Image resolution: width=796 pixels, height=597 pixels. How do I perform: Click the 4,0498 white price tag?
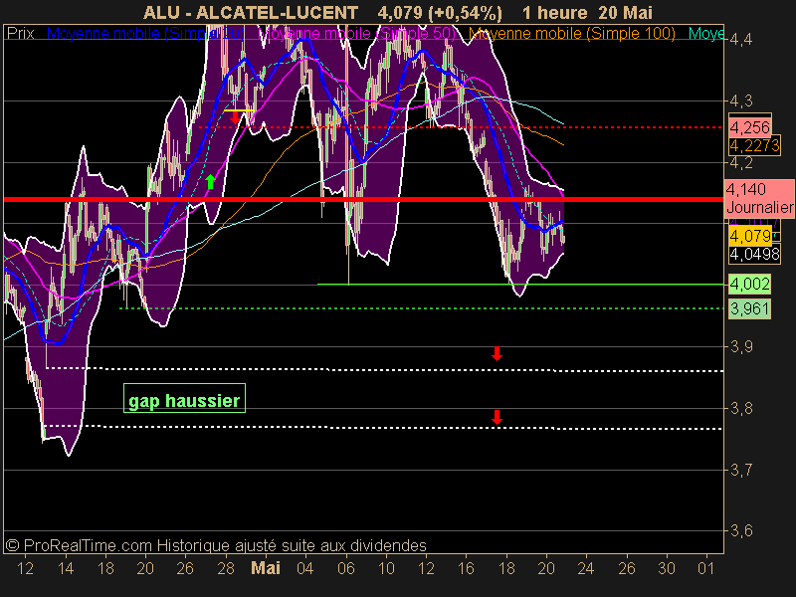coord(754,255)
